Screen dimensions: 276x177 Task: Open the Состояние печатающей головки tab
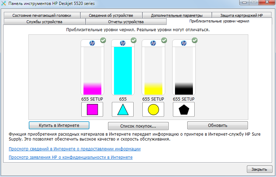pyautogui.click(x=41, y=15)
